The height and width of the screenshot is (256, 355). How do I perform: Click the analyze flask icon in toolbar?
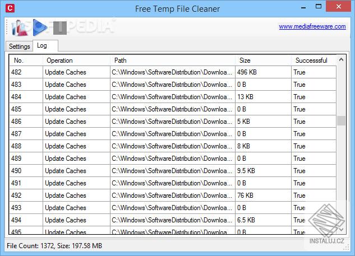click(20, 28)
